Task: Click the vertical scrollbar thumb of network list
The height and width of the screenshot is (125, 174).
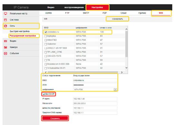Action: tap(126, 44)
